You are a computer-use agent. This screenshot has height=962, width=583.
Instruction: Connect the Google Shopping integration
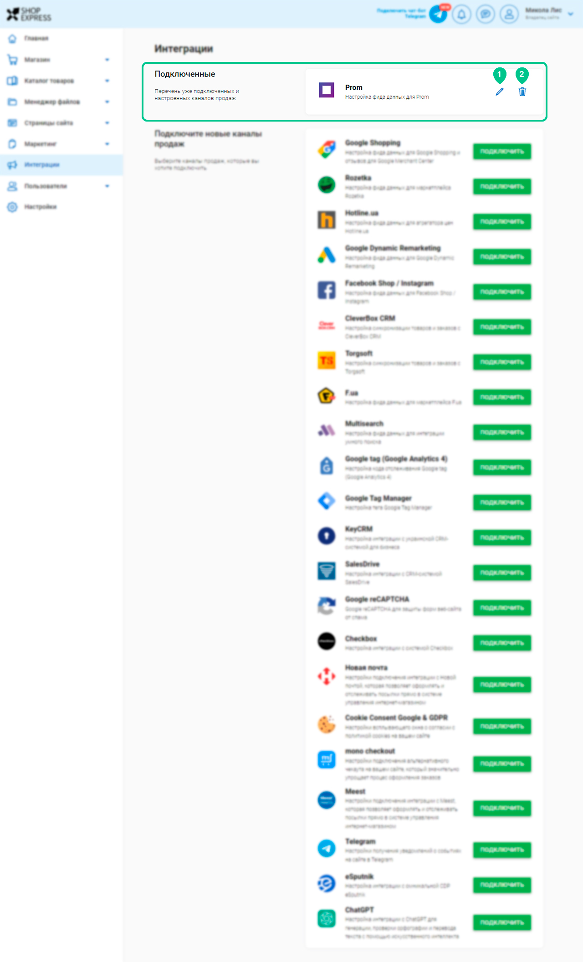click(x=502, y=151)
